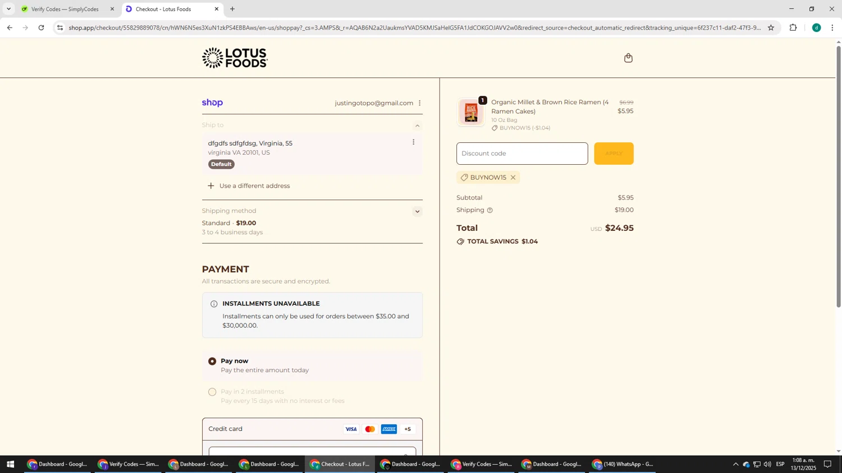Remove the BUYNOW15 discount code
Screen dimensions: 842x473
(513, 178)
